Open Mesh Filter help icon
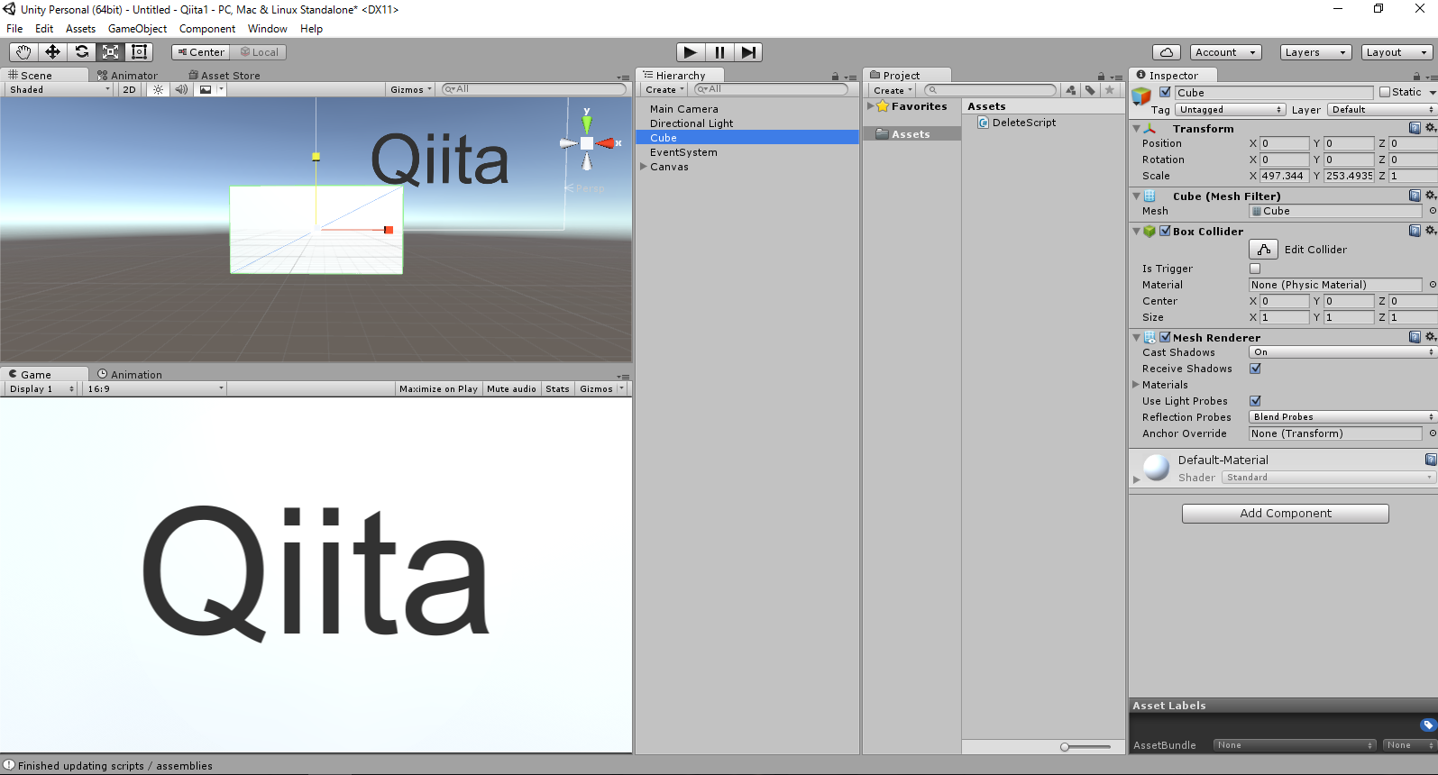The image size is (1438, 775). pos(1415,196)
